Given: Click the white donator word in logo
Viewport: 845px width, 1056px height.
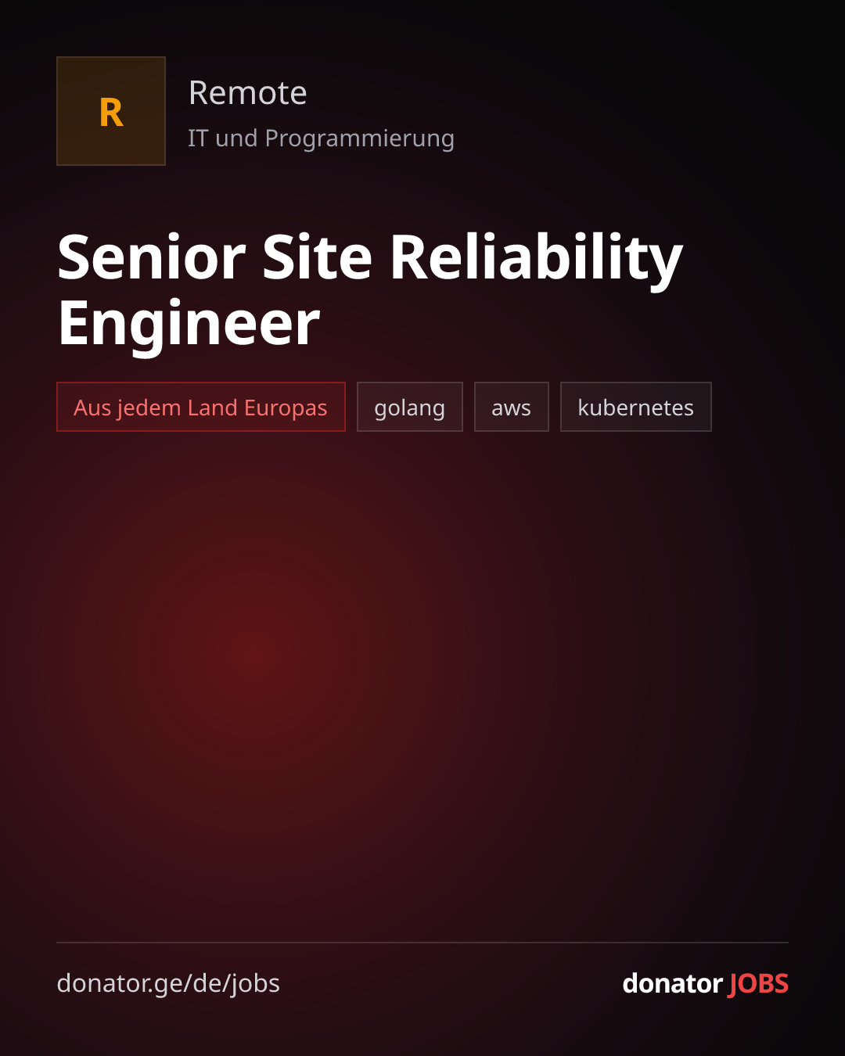Looking at the screenshot, I should [672, 983].
